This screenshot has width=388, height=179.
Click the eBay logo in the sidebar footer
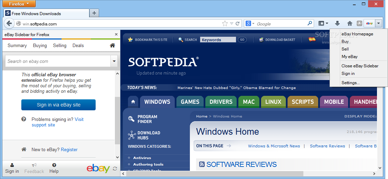point(98,168)
